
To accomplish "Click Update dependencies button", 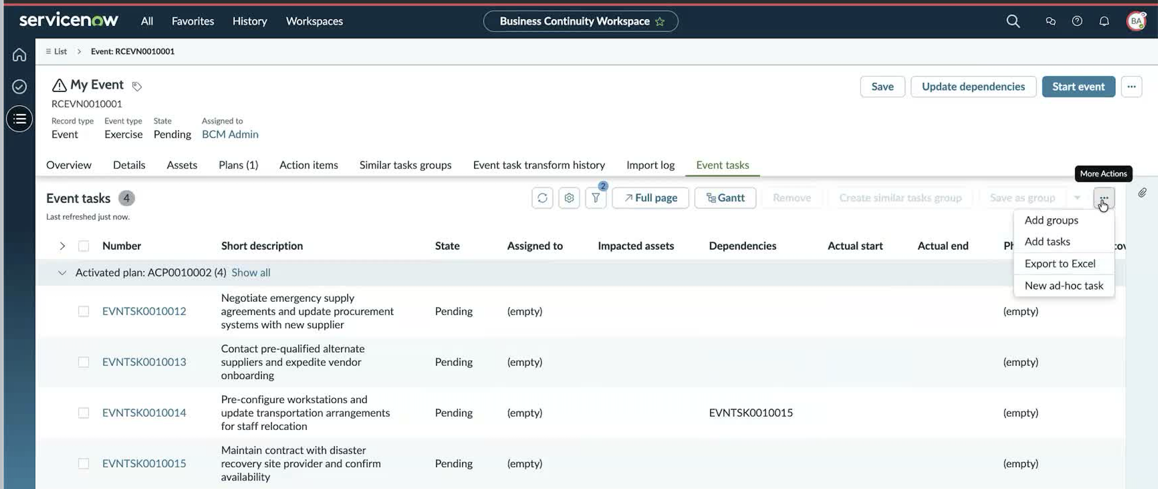I will pos(973,87).
